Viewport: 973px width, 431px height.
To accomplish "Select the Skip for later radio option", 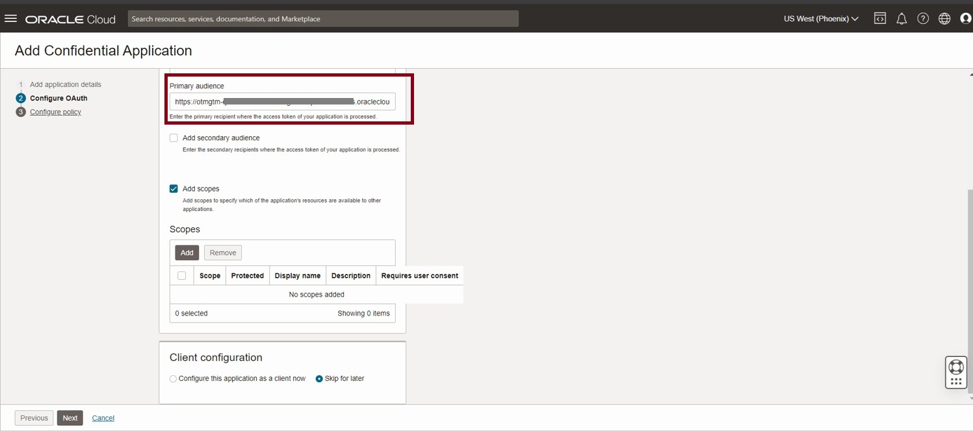I will click(x=319, y=378).
